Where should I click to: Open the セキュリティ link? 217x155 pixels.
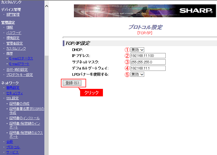click(x=15, y=93)
